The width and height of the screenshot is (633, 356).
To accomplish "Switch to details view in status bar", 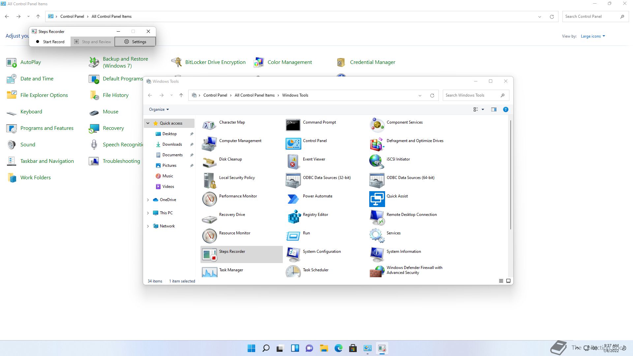I will click(x=501, y=281).
